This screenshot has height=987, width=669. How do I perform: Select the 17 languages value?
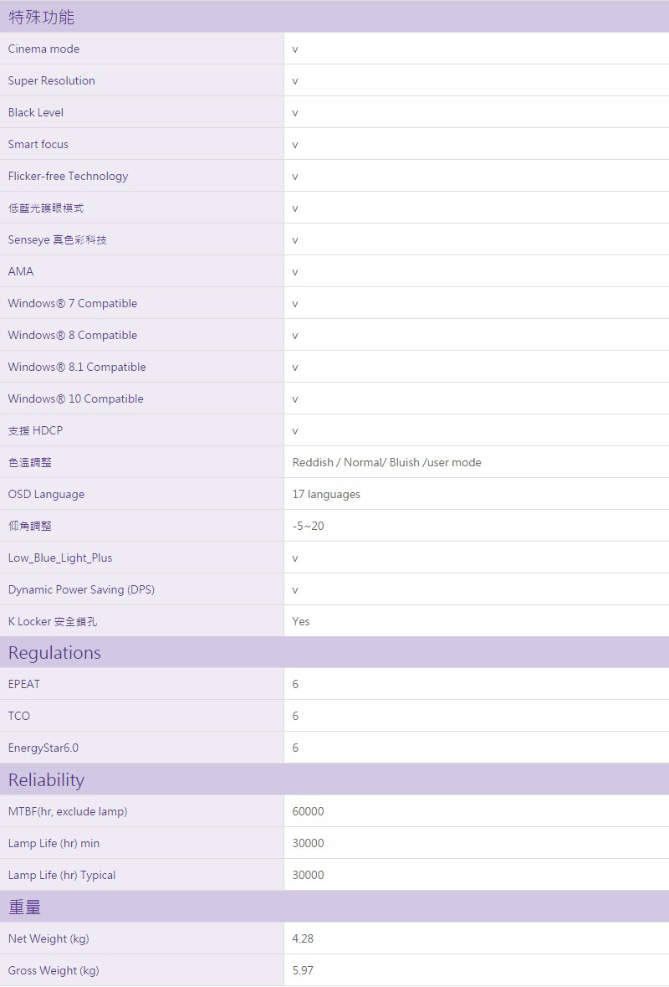click(326, 494)
